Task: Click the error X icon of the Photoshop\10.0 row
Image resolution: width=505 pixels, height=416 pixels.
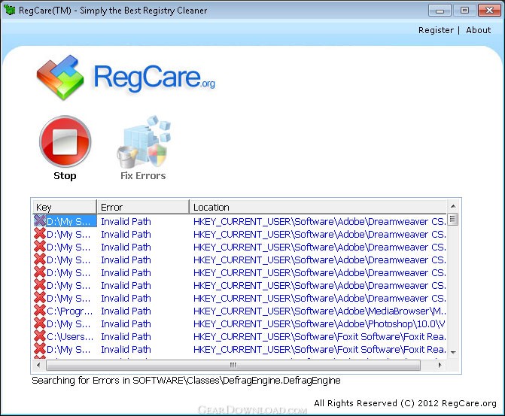Action: coord(40,323)
